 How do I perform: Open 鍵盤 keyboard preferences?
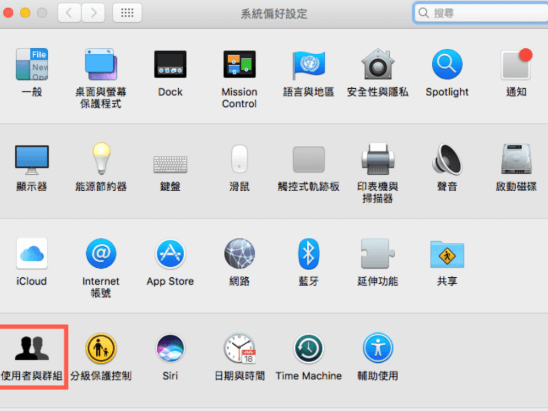170,164
